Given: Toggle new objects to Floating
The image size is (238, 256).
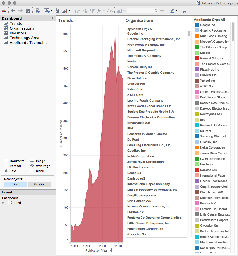Looking at the screenshot, I should pyautogui.click(x=40, y=184).
